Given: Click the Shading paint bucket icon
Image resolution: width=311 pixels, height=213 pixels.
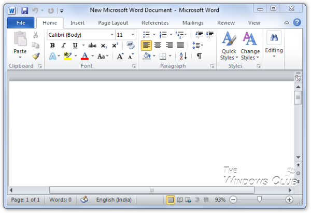Looking at the screenshot, I should (147, 56).
